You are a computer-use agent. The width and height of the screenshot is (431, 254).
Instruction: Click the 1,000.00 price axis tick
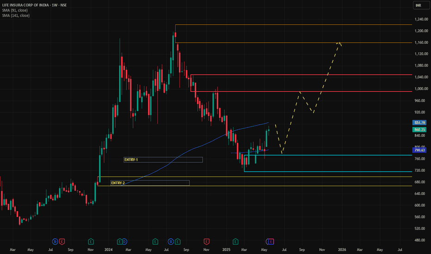[421, 89]
